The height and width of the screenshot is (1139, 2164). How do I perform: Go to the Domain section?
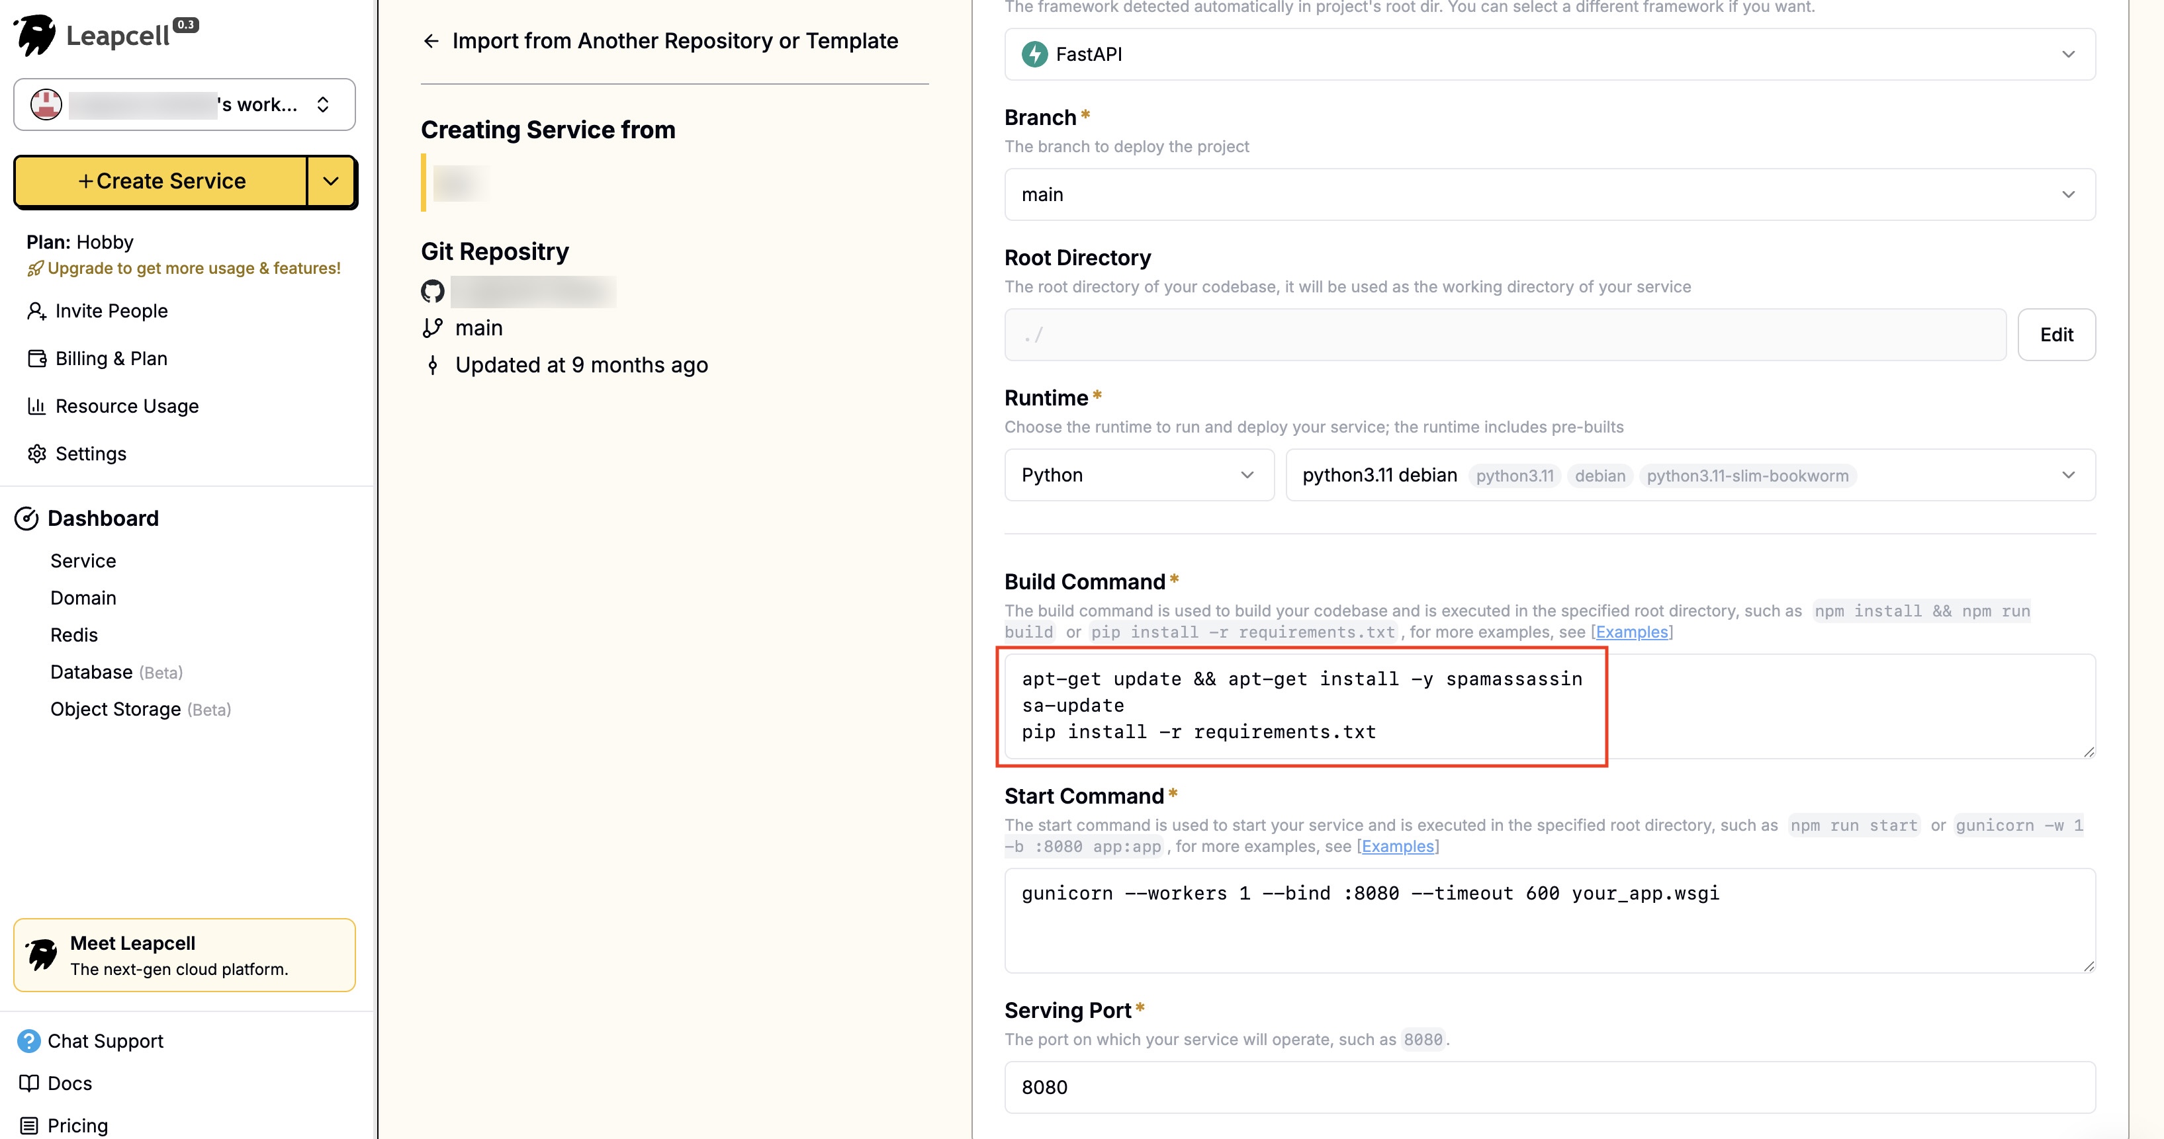click(83, 598)
